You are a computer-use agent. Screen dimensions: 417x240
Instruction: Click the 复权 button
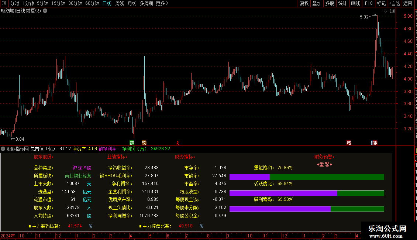tap(304, 3)
